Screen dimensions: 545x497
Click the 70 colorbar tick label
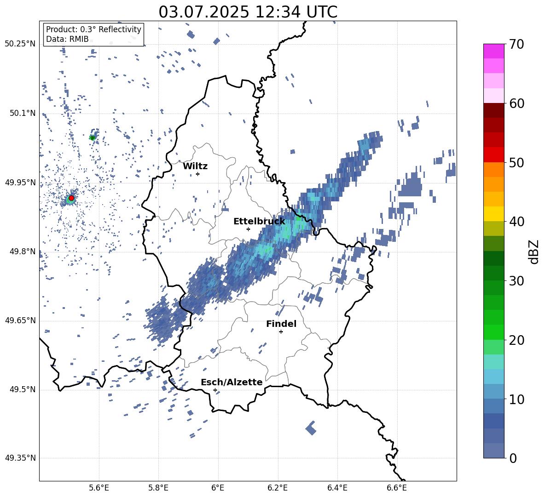516,45
